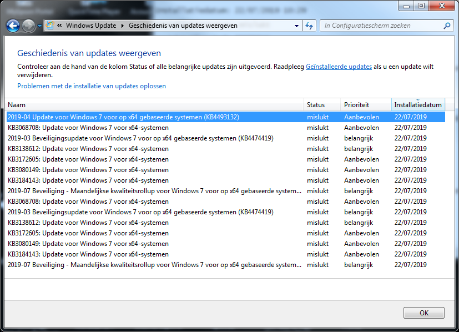Open the Geïnstalleerde updates link

click(339, 67)
